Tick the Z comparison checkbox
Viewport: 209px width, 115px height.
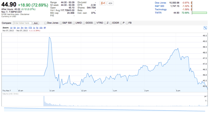click(x=105, y=23)
